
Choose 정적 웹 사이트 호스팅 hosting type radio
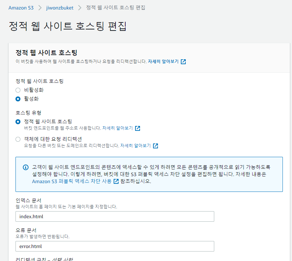click(18, 122)
